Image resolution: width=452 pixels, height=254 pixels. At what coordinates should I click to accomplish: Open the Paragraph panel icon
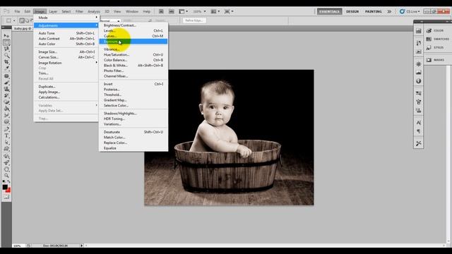point(418,131)
